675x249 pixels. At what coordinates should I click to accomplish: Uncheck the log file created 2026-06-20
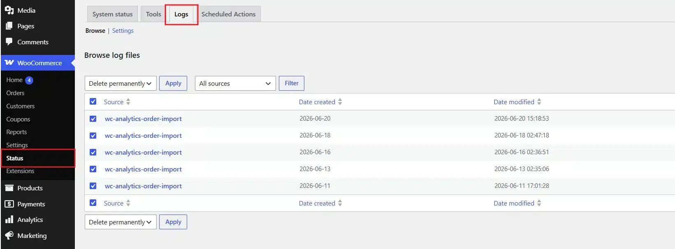tap(93, 119)
